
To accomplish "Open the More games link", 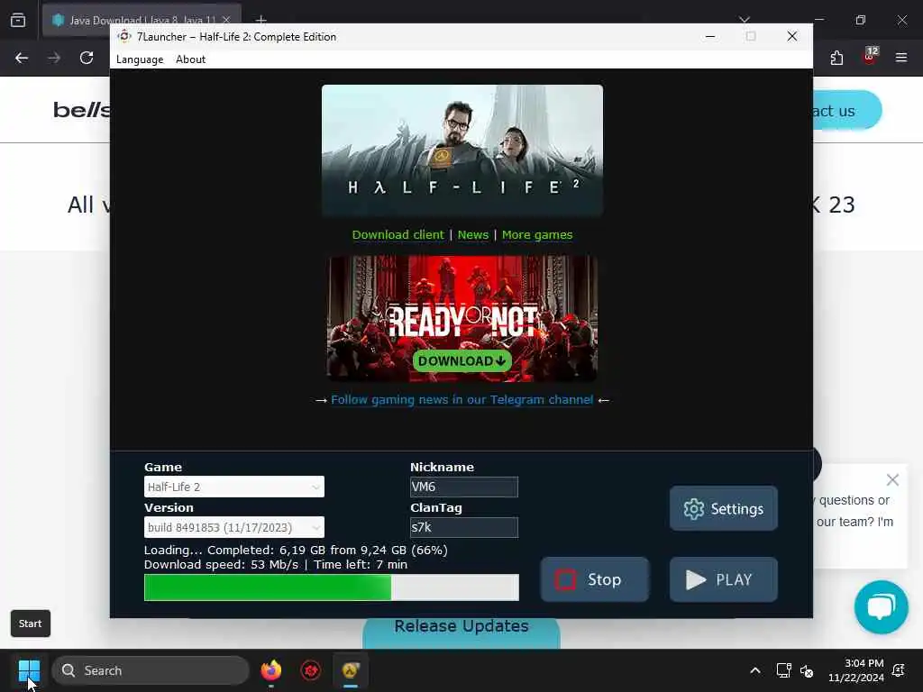I will coord(537,235).
